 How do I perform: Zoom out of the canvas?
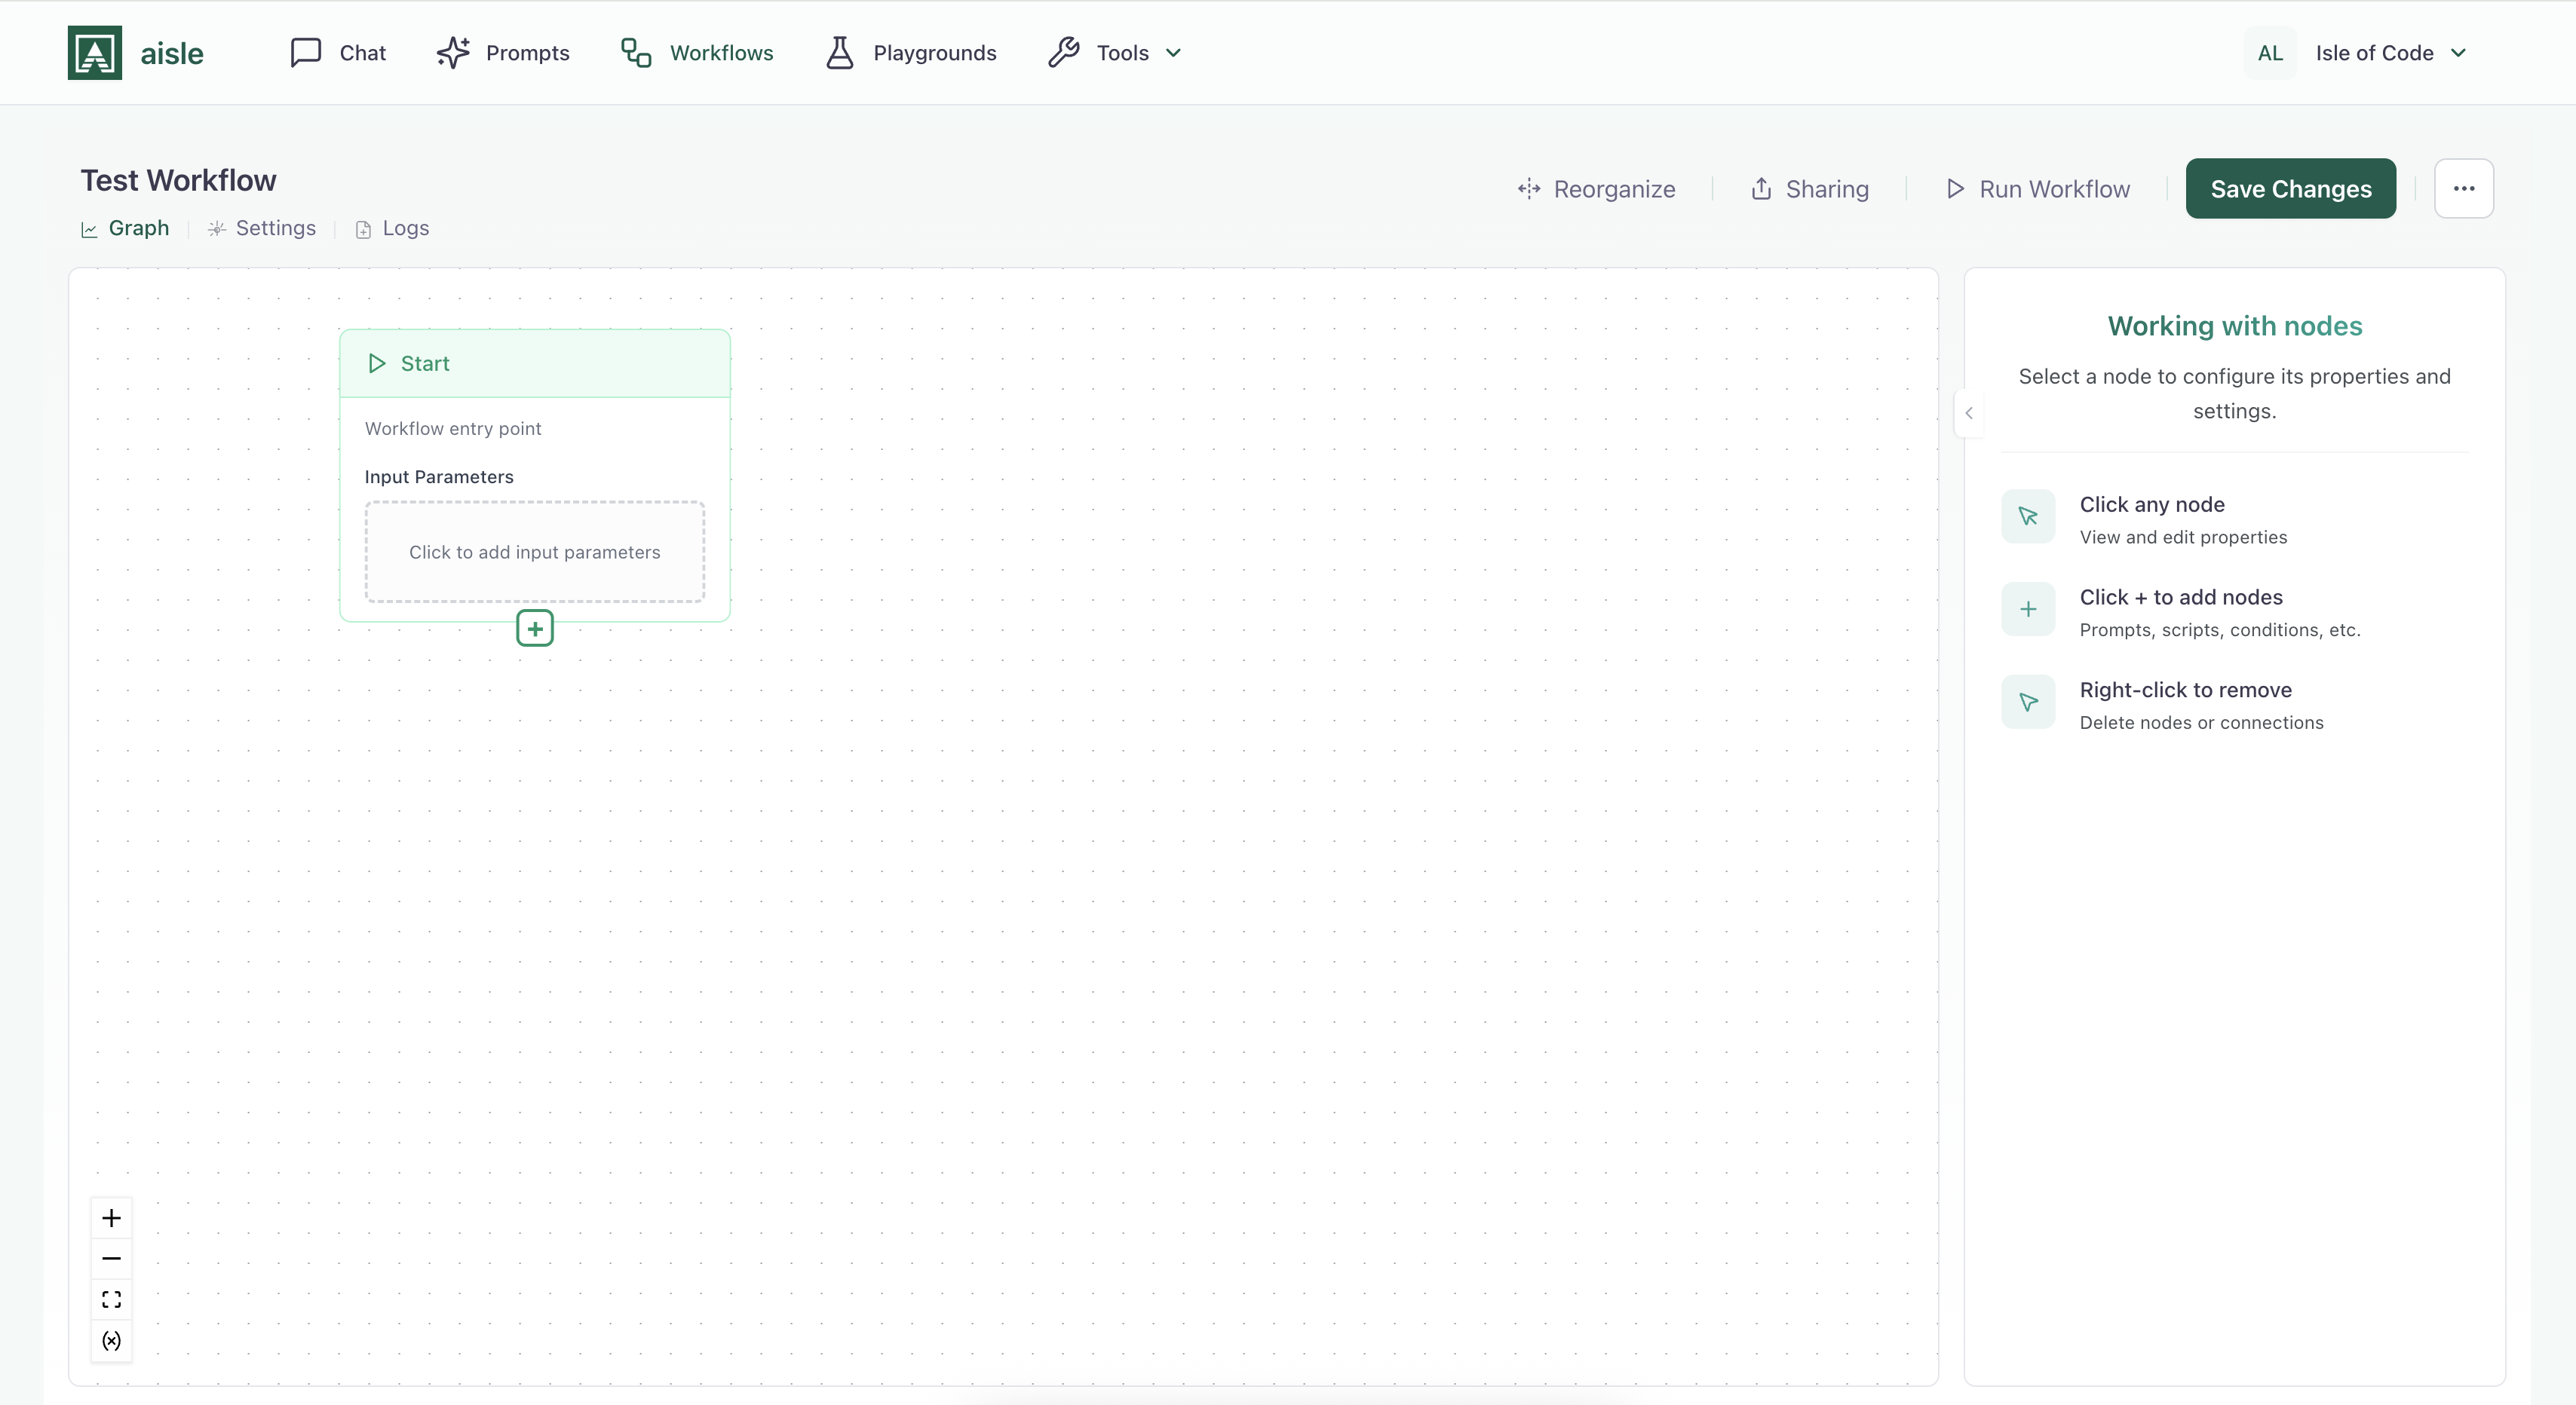[x=111, y=1259]
